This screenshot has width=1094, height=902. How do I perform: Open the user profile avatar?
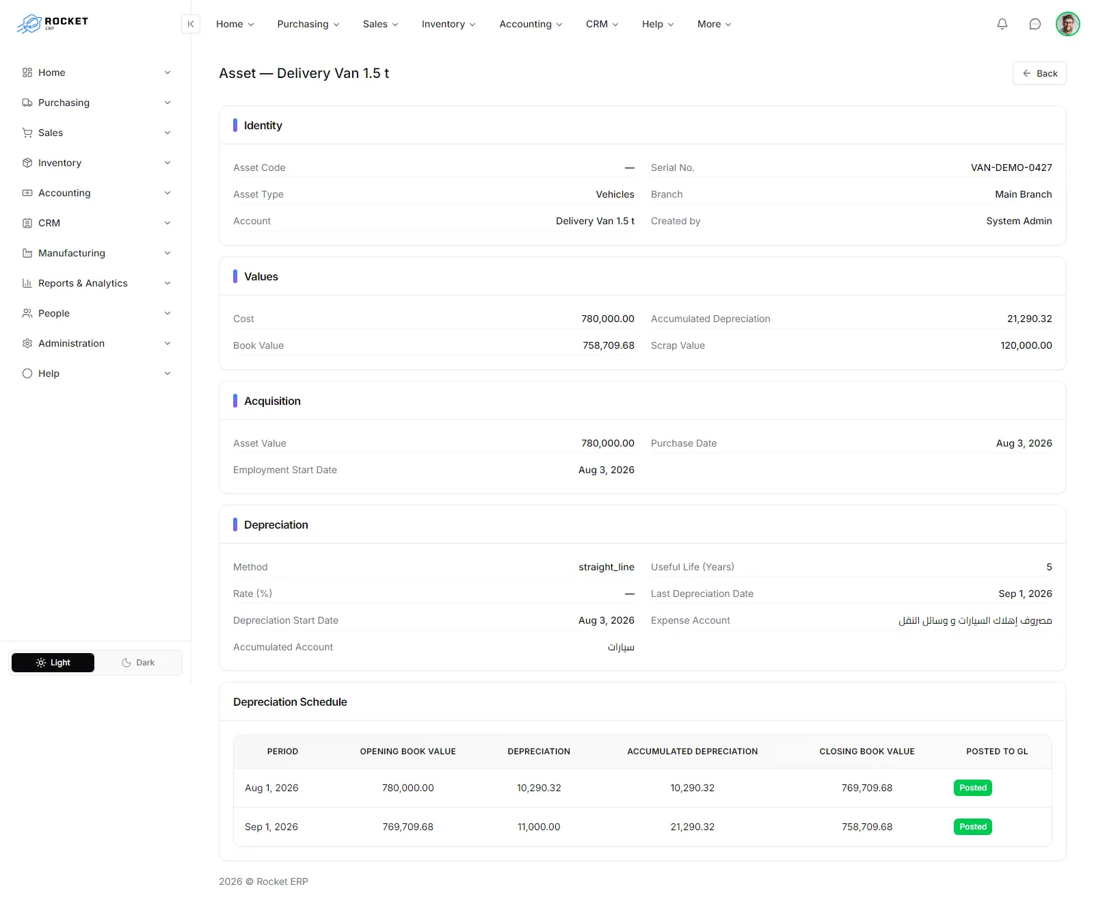point(1068,24)
